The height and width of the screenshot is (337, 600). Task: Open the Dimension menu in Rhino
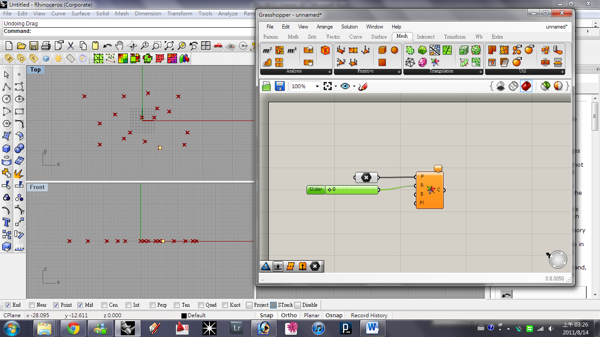[148, 14]
